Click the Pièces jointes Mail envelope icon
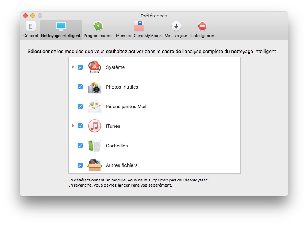 coord(94,106)
